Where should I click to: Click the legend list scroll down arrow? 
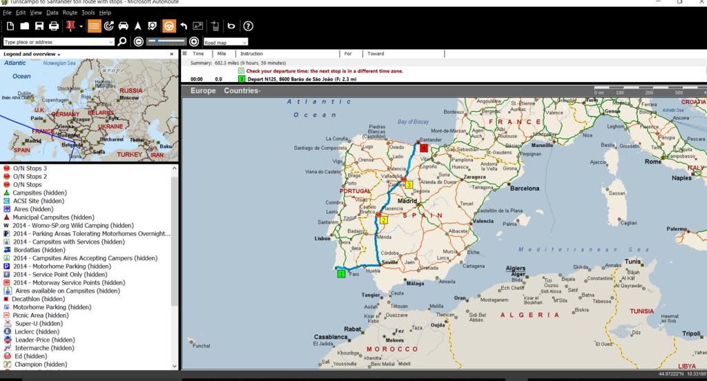[175, 366]
